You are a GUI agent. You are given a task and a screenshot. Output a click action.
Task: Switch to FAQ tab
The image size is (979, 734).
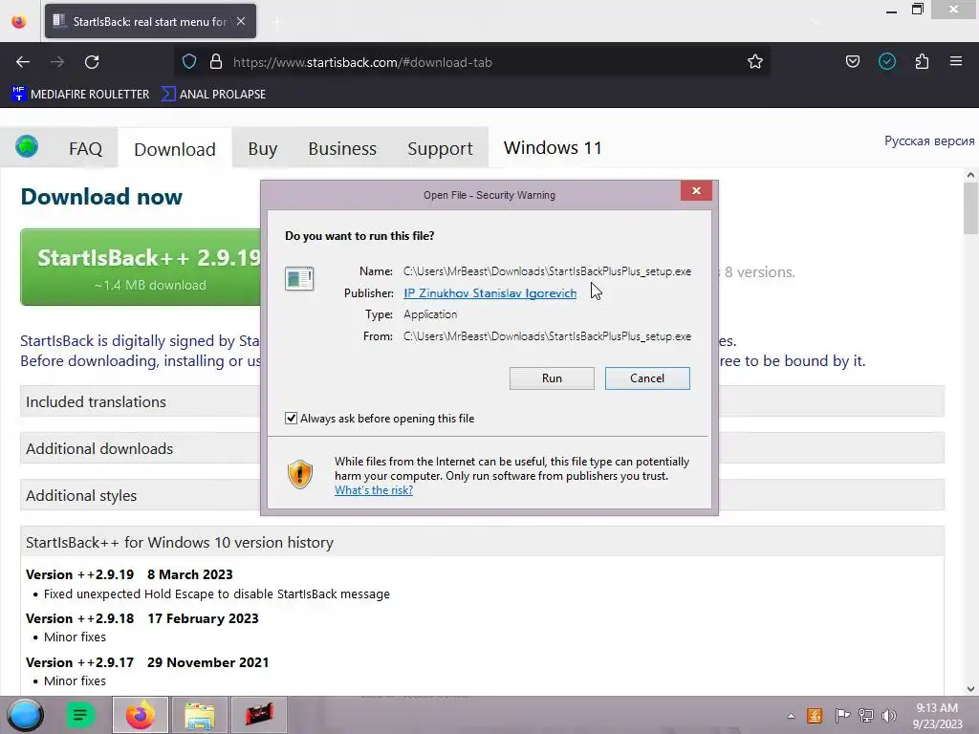[x=85, y=148]
